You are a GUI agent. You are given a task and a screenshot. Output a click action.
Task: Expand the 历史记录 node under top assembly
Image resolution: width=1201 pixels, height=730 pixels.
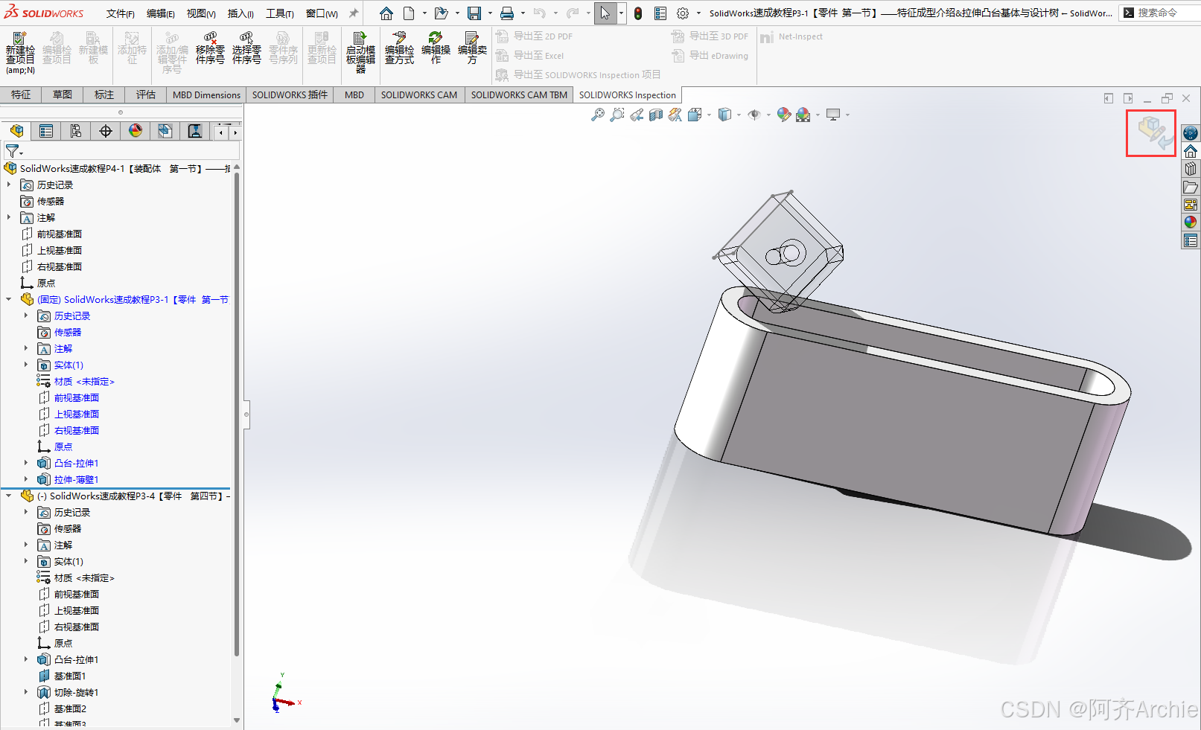(x=9, y=185)
